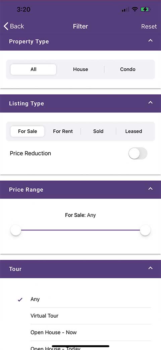The image size is (161, 350).
Task: Switch property type to House
Action: pos(80,69)
